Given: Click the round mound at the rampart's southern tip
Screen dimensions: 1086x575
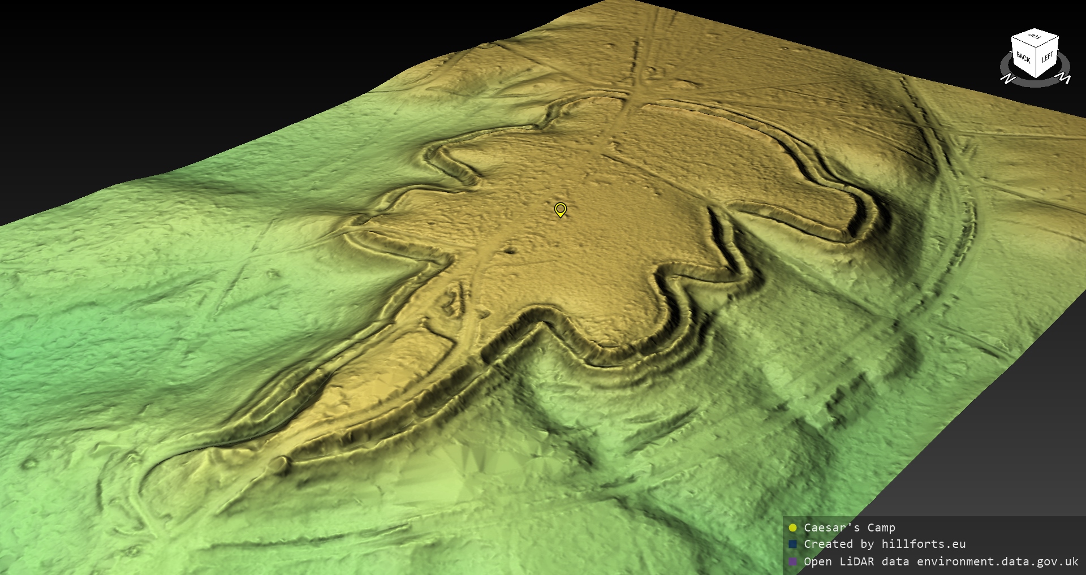Looking at the screenshot, I should 278,465.
